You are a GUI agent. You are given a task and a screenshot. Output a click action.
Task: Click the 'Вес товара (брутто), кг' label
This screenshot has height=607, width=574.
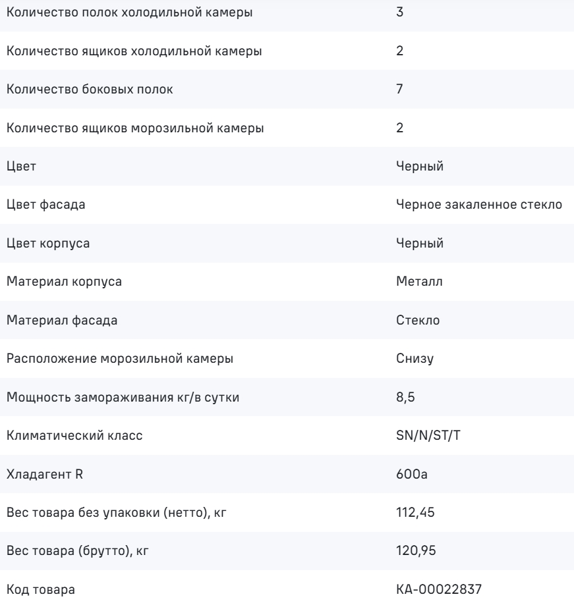(78, 551)
